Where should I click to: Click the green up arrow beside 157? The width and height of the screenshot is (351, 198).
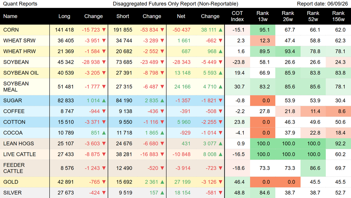[x=162, y=193]
